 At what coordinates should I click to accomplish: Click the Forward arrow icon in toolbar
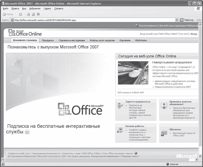click(x=20, y=14)
